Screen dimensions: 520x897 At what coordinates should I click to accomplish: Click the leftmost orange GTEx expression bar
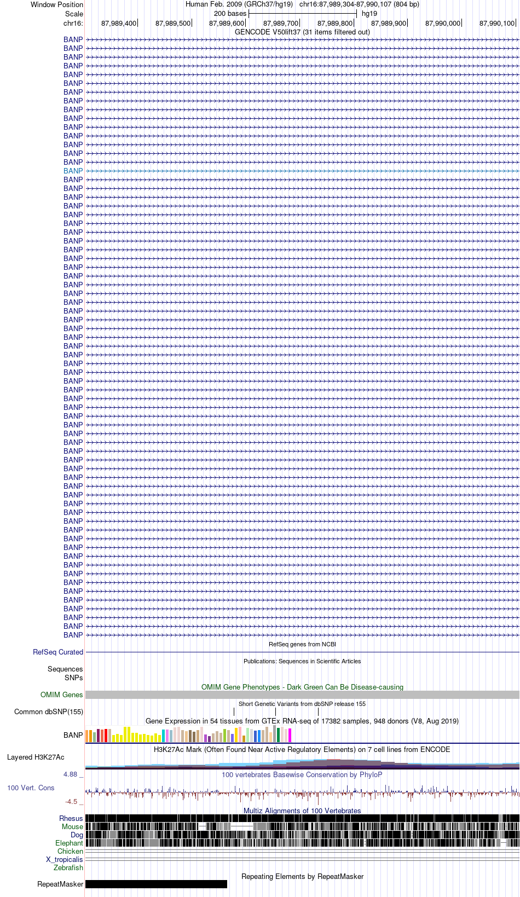[87, 736]
